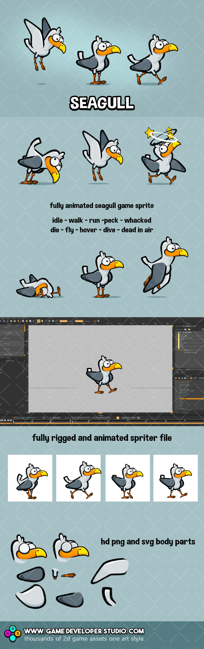
Task: Select the 'whacked' animation in the list
Action: pos(182,408)
